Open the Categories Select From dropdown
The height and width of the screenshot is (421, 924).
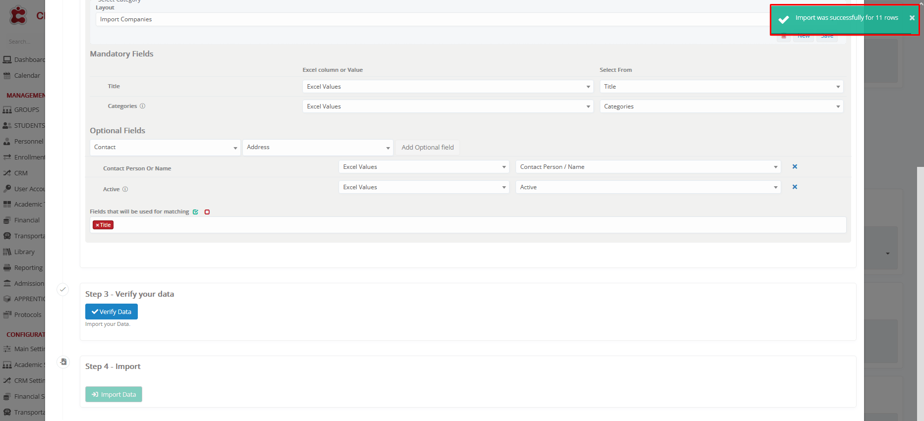(721, 106)
